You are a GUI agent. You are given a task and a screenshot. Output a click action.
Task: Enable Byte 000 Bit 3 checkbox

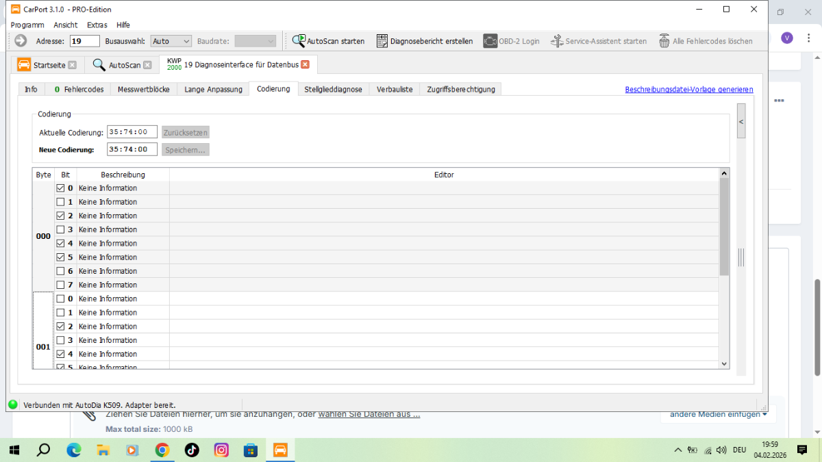click(60, 229)
